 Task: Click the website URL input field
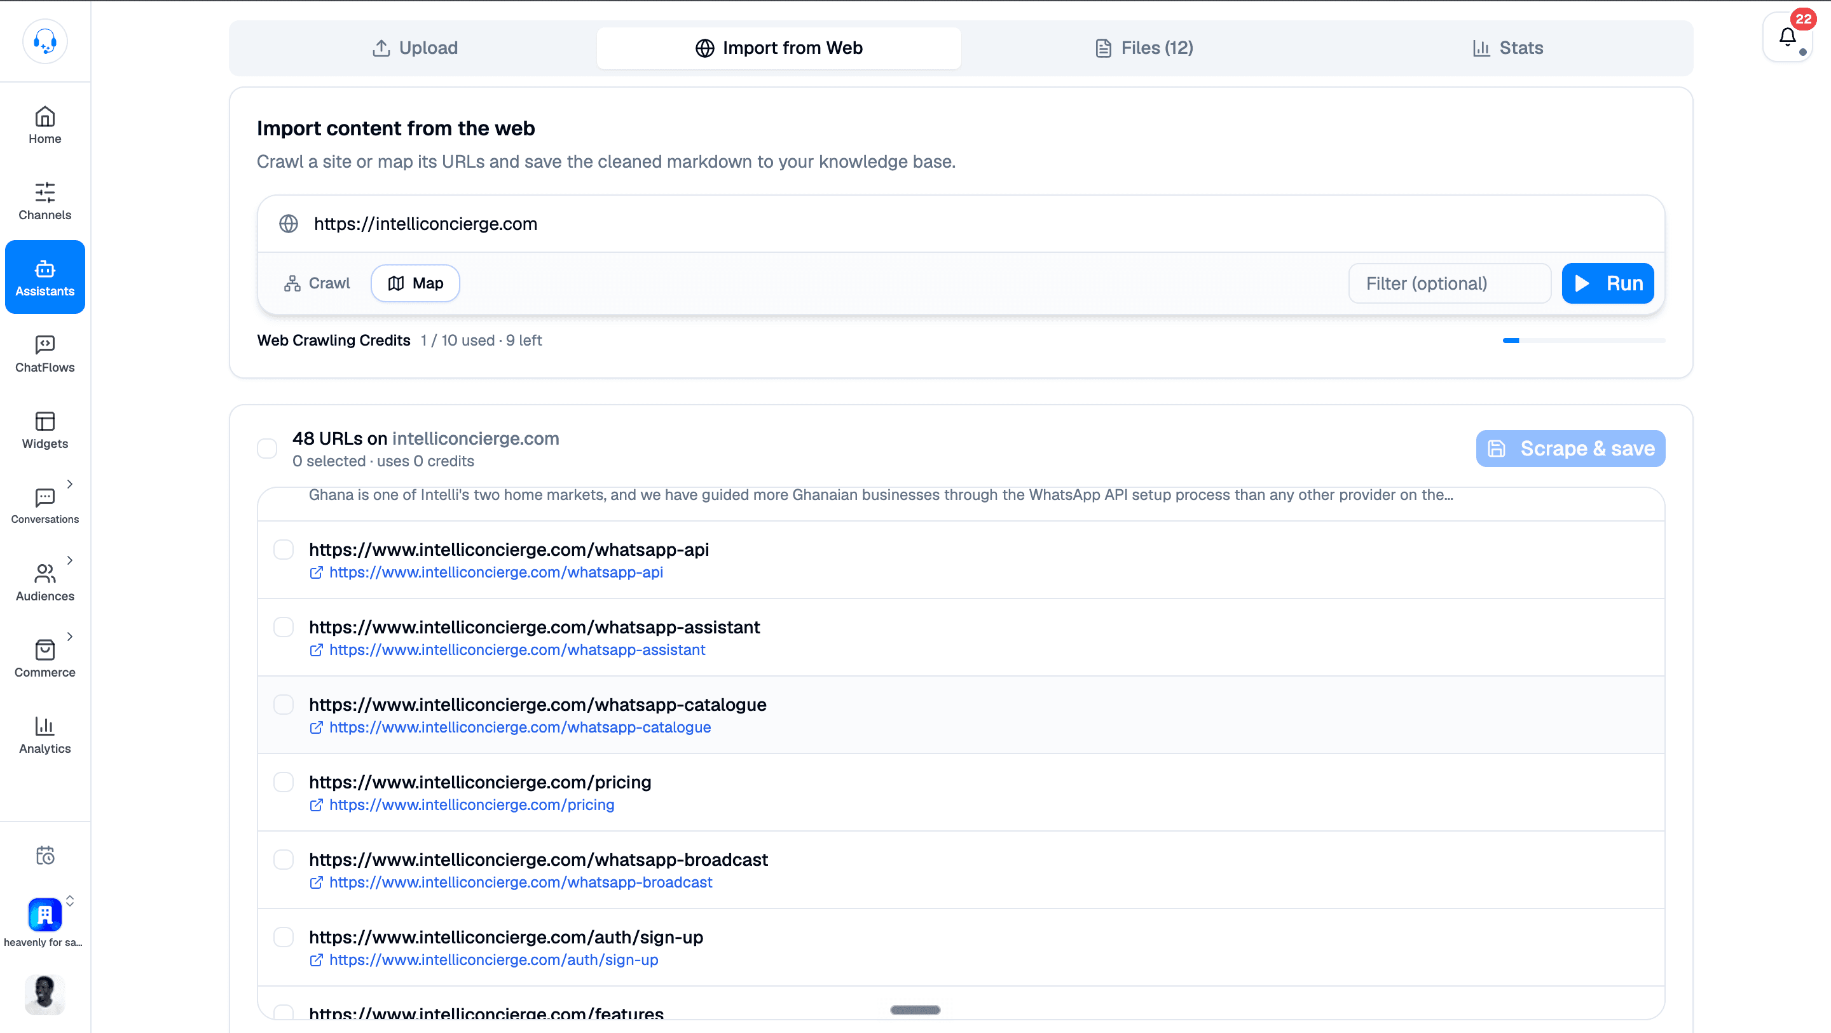pyautogui.click(x=960, y=224)
